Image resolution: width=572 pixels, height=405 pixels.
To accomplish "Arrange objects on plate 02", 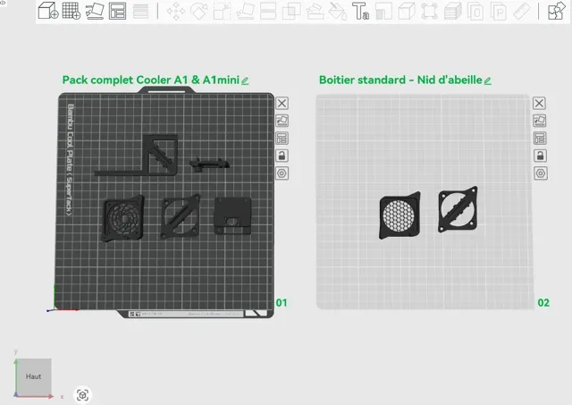I will tap(540, 139).
